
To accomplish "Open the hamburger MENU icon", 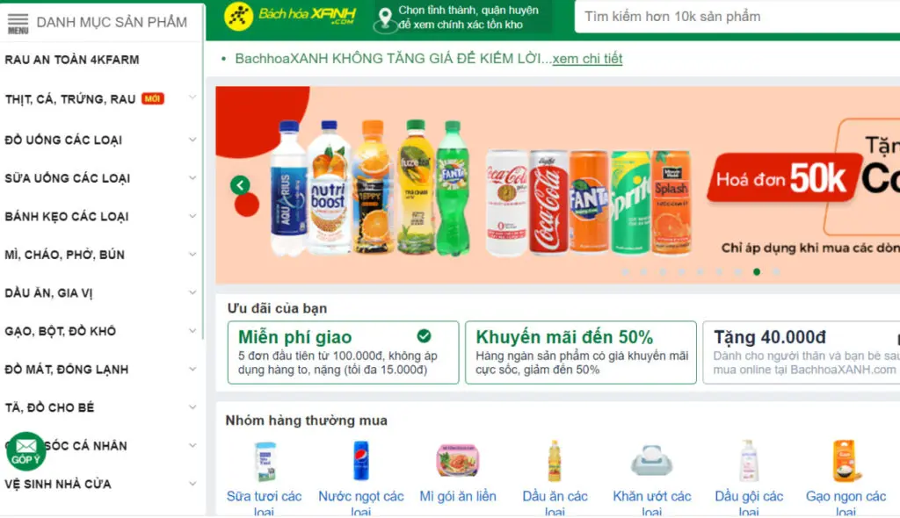I will pyautogui.click(x=18, y=23).
